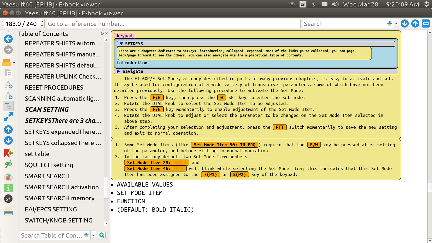This screenshot has height=243, width=432.
Task: Select SCAN SETTING in contents
Action: tap(47, 110)
